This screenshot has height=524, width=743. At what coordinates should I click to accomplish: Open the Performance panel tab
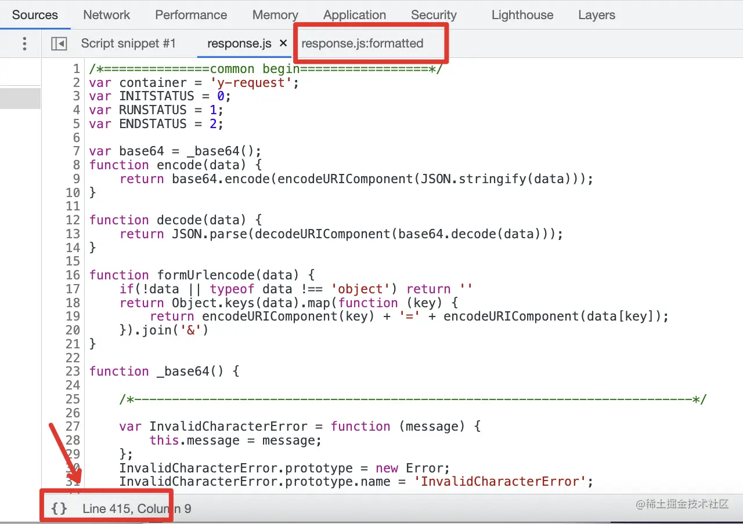pos(191,15)
